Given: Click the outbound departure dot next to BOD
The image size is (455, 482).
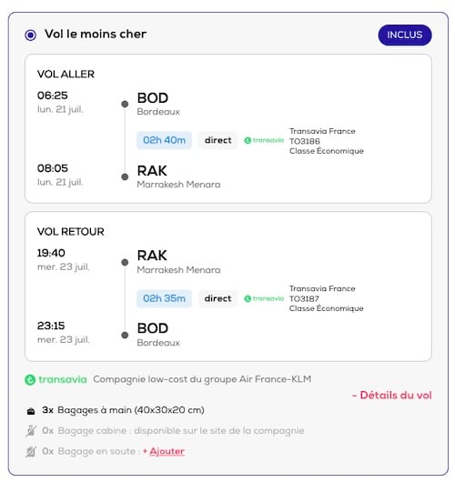Looking at the screenshot, I should pos(125,105).
